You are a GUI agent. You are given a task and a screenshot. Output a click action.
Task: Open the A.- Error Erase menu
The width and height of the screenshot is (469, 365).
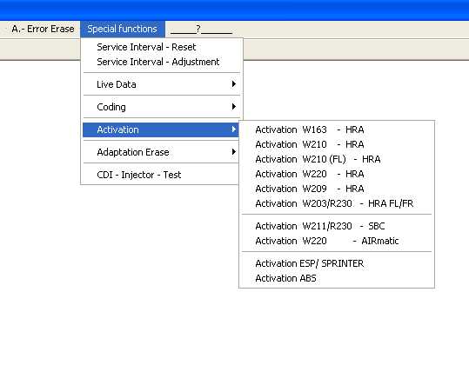(x=43, y=29)
